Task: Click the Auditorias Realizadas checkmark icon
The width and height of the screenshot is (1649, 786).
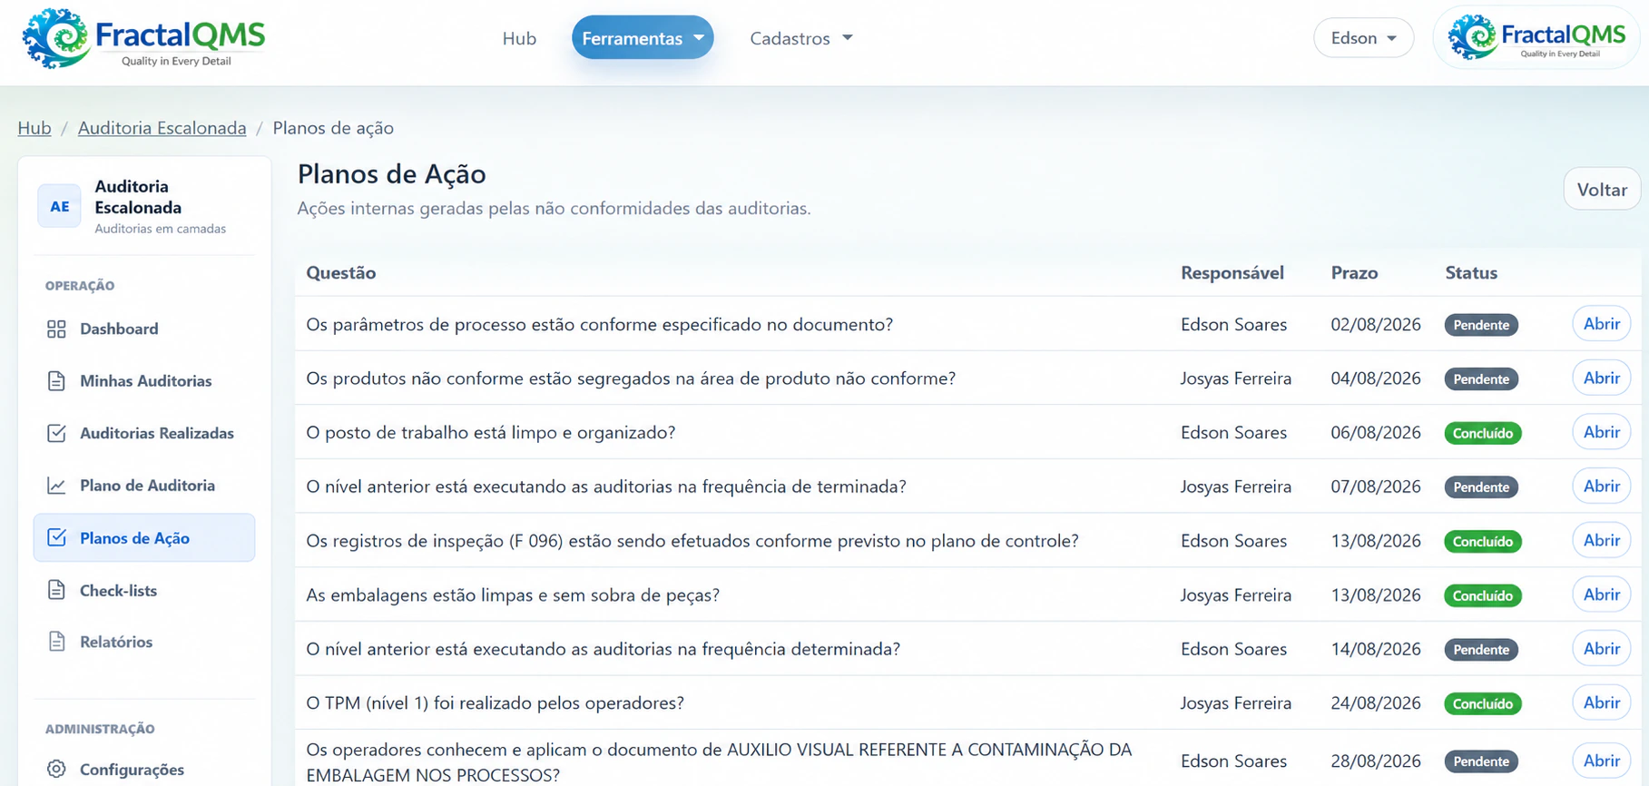Action: [56, 433]
